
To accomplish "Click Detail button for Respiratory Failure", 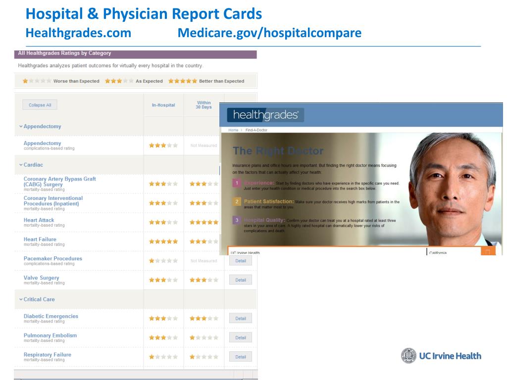I will [x=241, y=357].
